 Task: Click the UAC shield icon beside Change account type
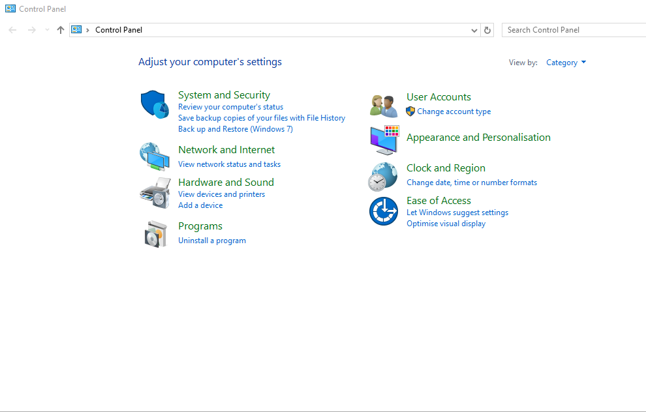pyautogui.click(x=410, y=111)
